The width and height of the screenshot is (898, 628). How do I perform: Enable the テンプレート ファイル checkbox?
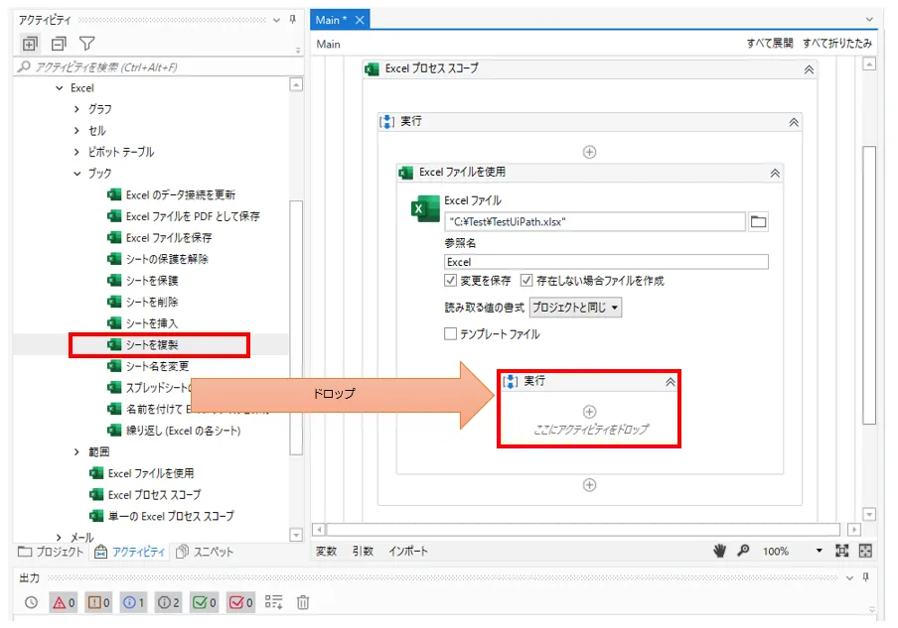[x=451, y=334]
